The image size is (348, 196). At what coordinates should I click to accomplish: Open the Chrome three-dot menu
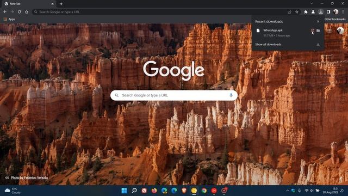pos(343,12)
